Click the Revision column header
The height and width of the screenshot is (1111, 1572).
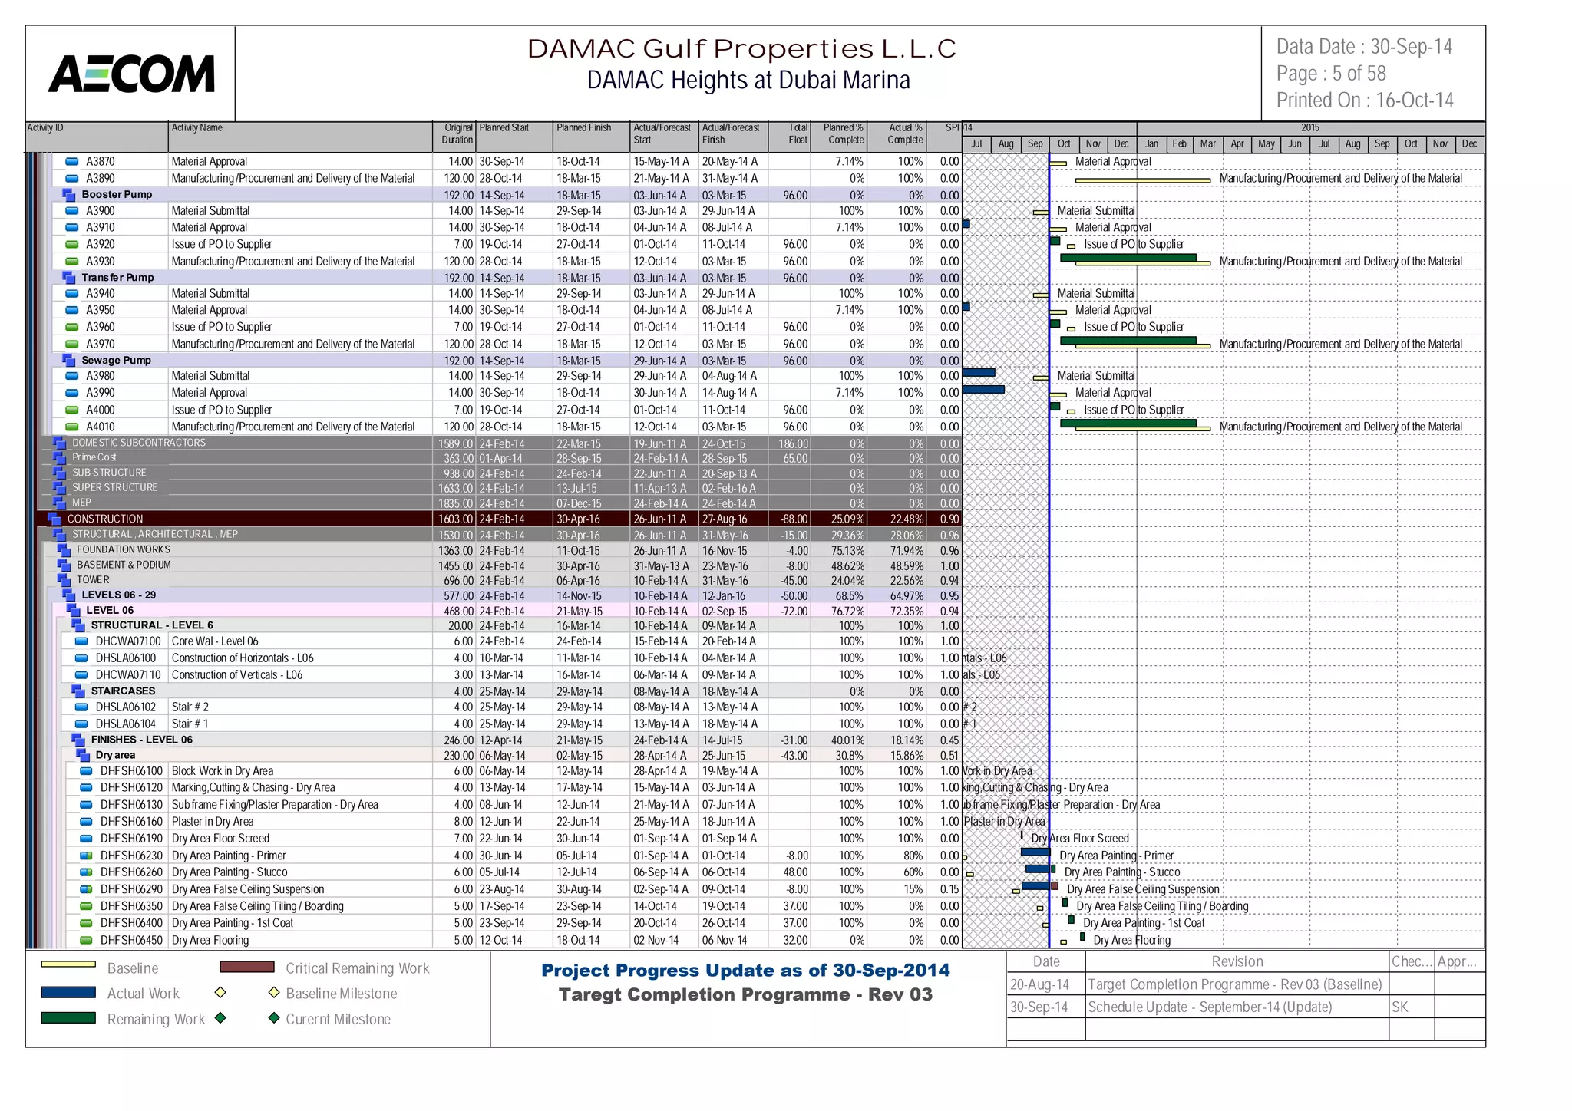(x=1237, y=962)
